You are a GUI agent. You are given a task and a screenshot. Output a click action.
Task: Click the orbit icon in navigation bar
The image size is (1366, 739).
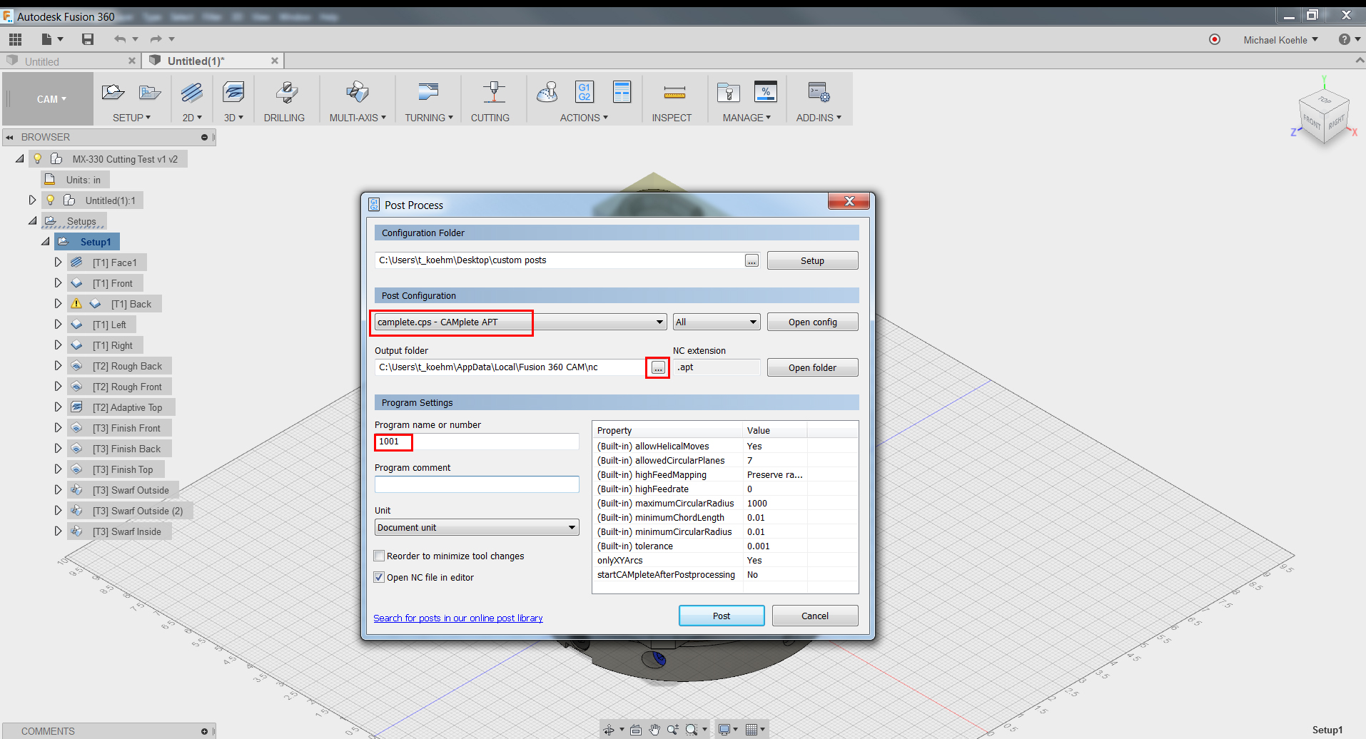coord(609,730)
